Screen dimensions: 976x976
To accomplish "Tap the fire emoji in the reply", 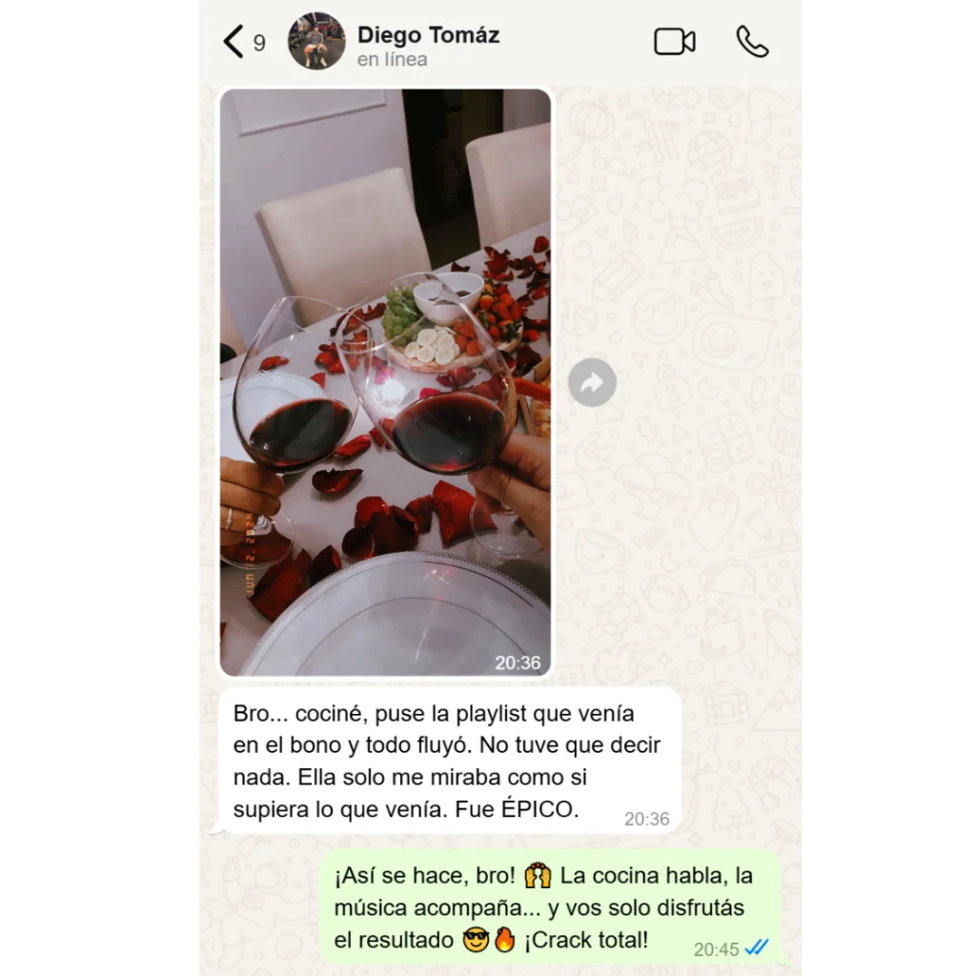I will [505, 939].
